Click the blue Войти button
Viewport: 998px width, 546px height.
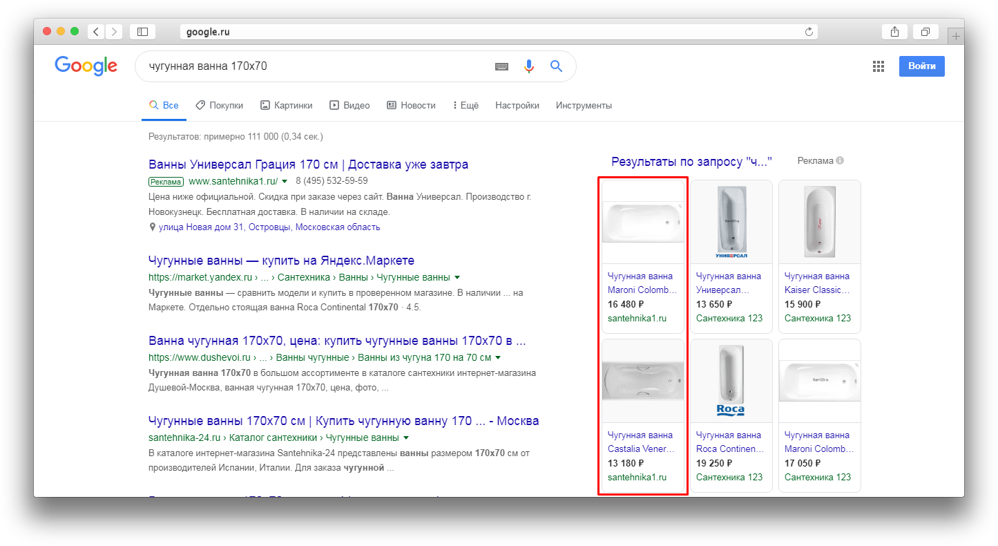921,66
